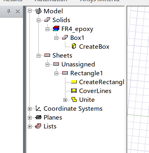Expand the Coordinate Systems node
The height and width of the screenshot is (153, 149).
[29, 109]
